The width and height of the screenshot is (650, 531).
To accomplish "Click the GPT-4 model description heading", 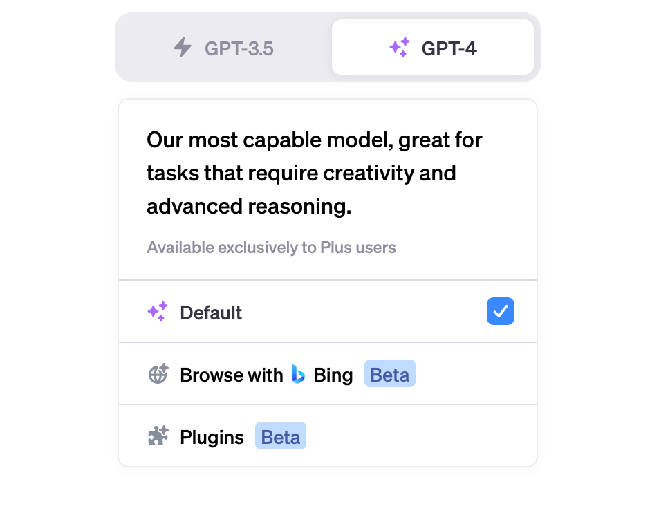I will (315, 173).
